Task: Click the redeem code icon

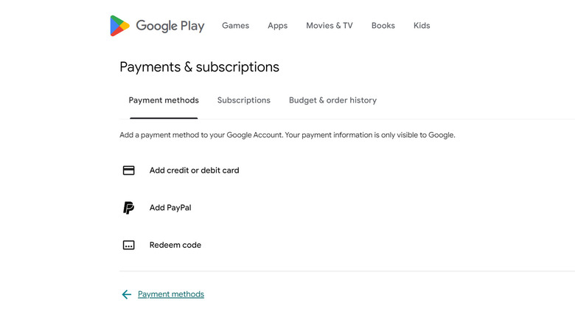Action: (x=129, y=245)
